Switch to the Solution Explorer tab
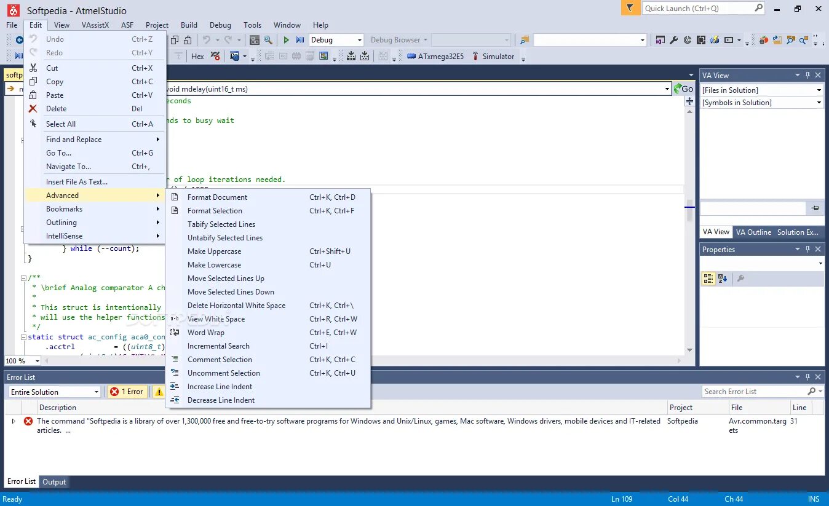The width and height of the screenshot is (829, 506). click(798, 232)
